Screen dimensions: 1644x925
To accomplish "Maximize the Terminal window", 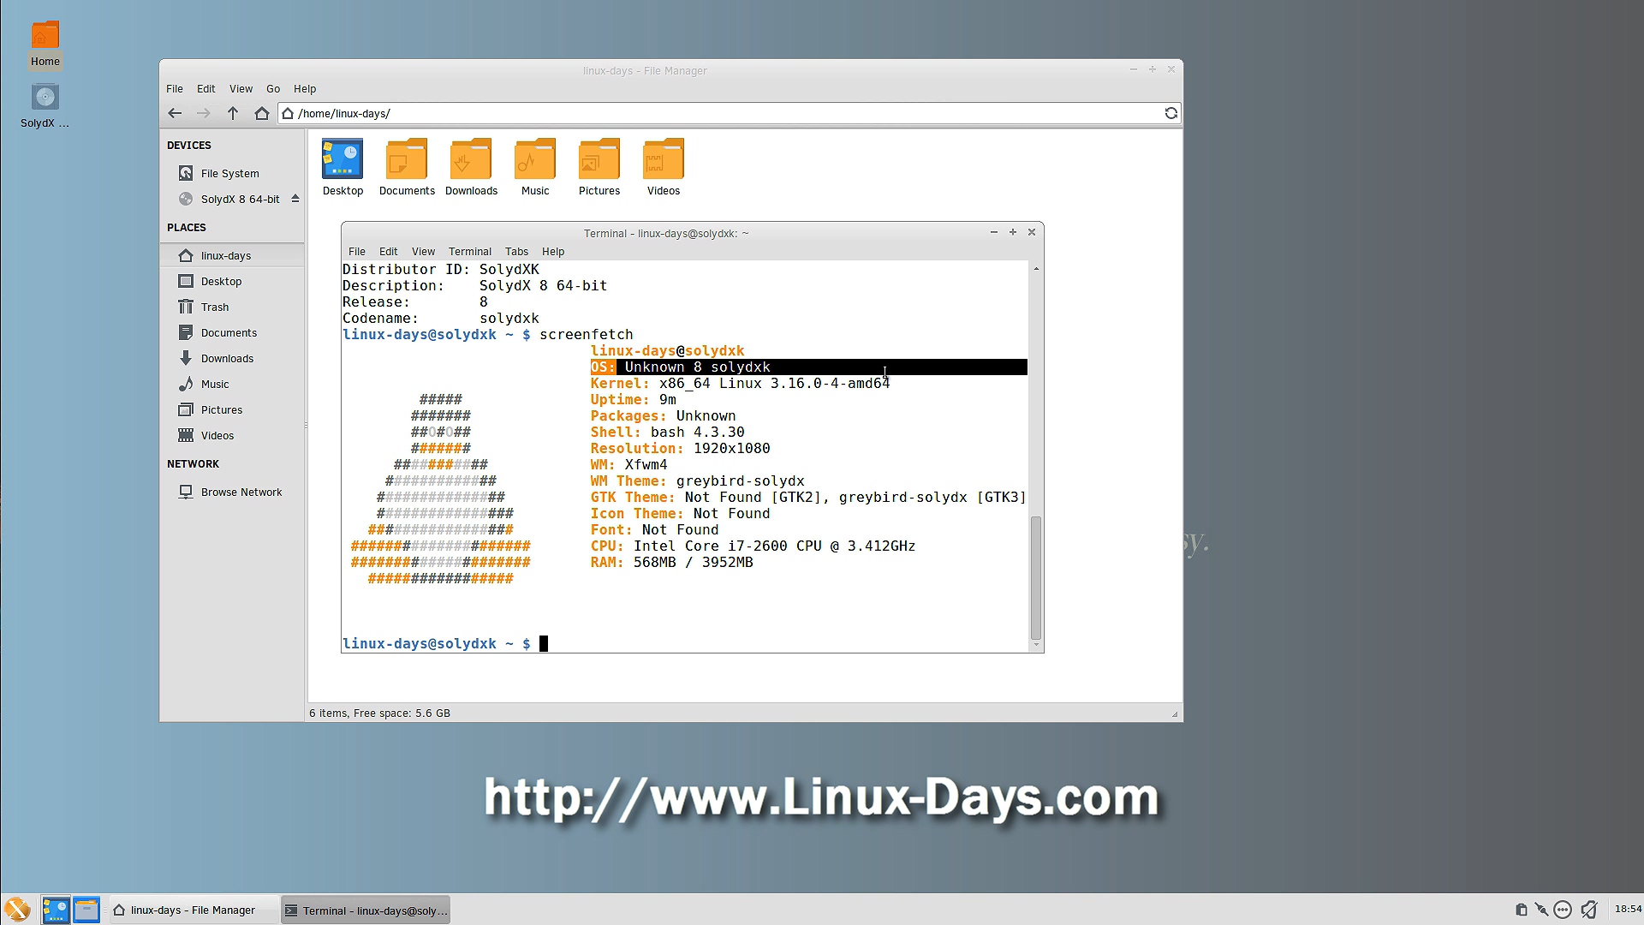I will [x=1013, y=232].
